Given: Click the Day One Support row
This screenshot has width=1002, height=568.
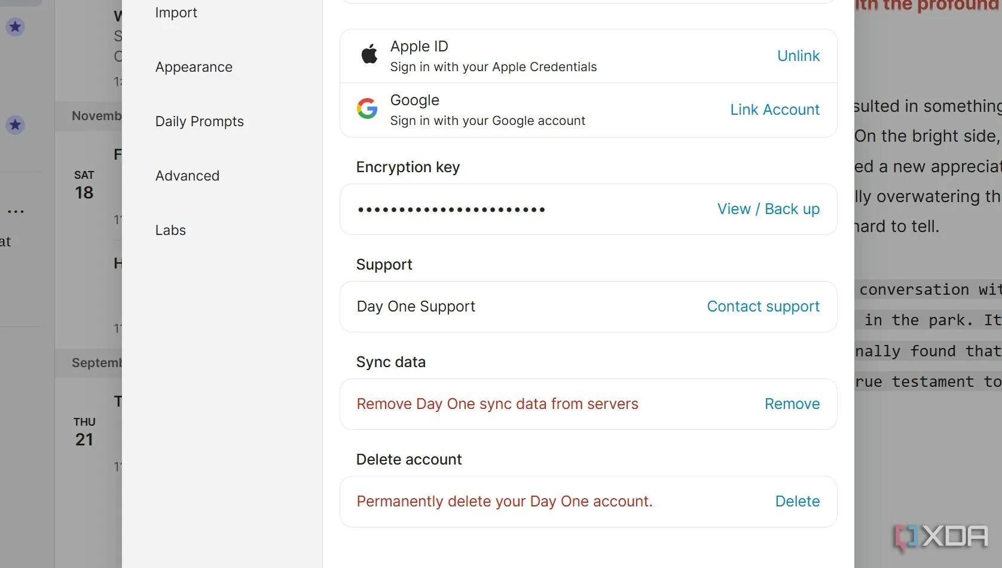Looking at the screenshot, I should click(x=588, y=307).
